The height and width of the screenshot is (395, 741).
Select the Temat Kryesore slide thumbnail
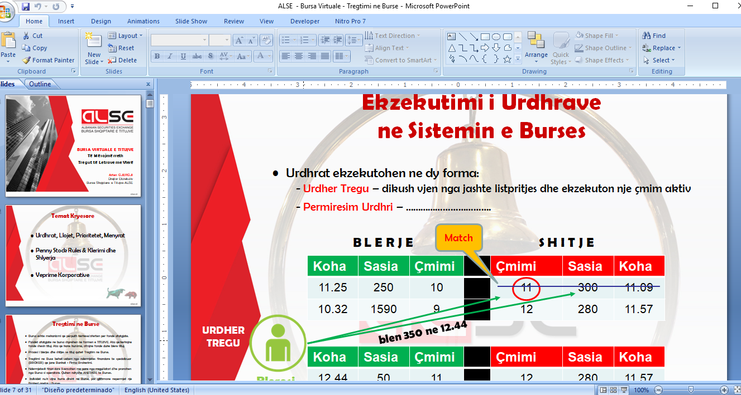click(x=73, y=256)
